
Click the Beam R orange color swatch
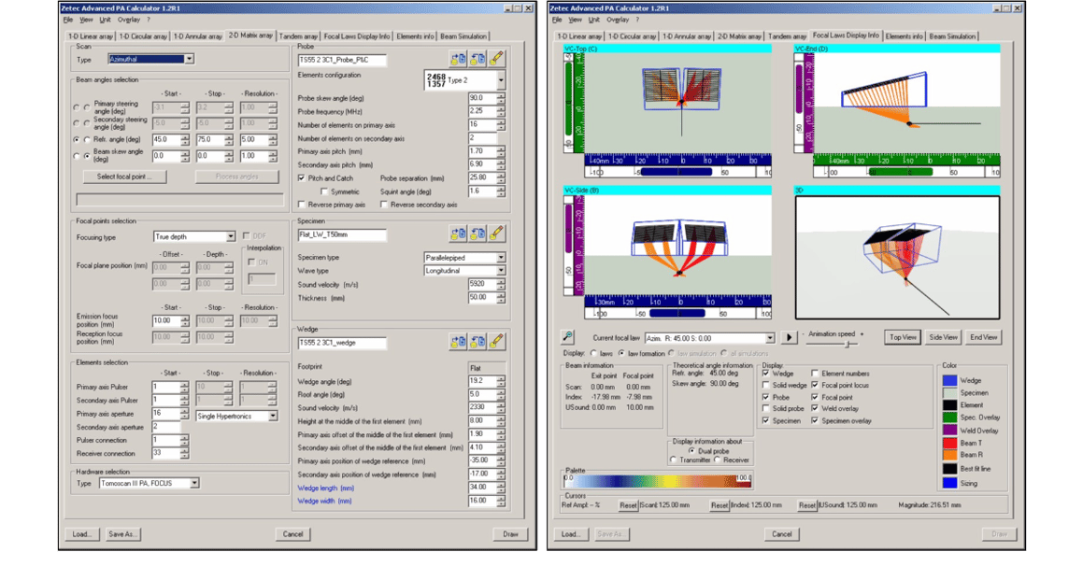click(949, 455)
